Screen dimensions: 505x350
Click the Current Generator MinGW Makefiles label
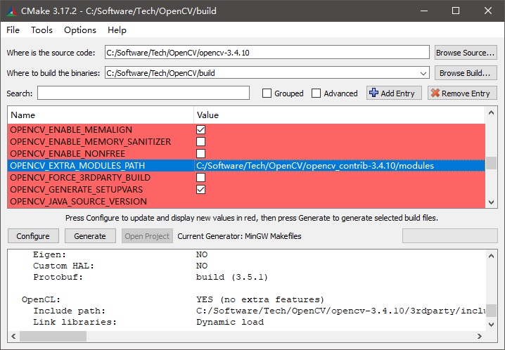tap(239, 236)
